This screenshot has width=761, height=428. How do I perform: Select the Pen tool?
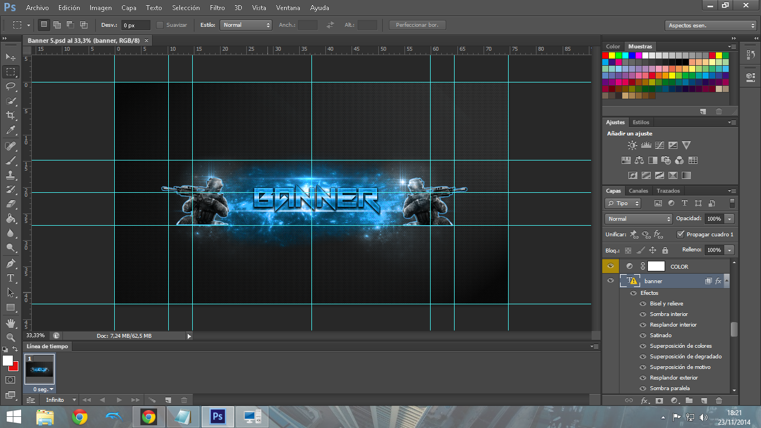pos(11,263)
